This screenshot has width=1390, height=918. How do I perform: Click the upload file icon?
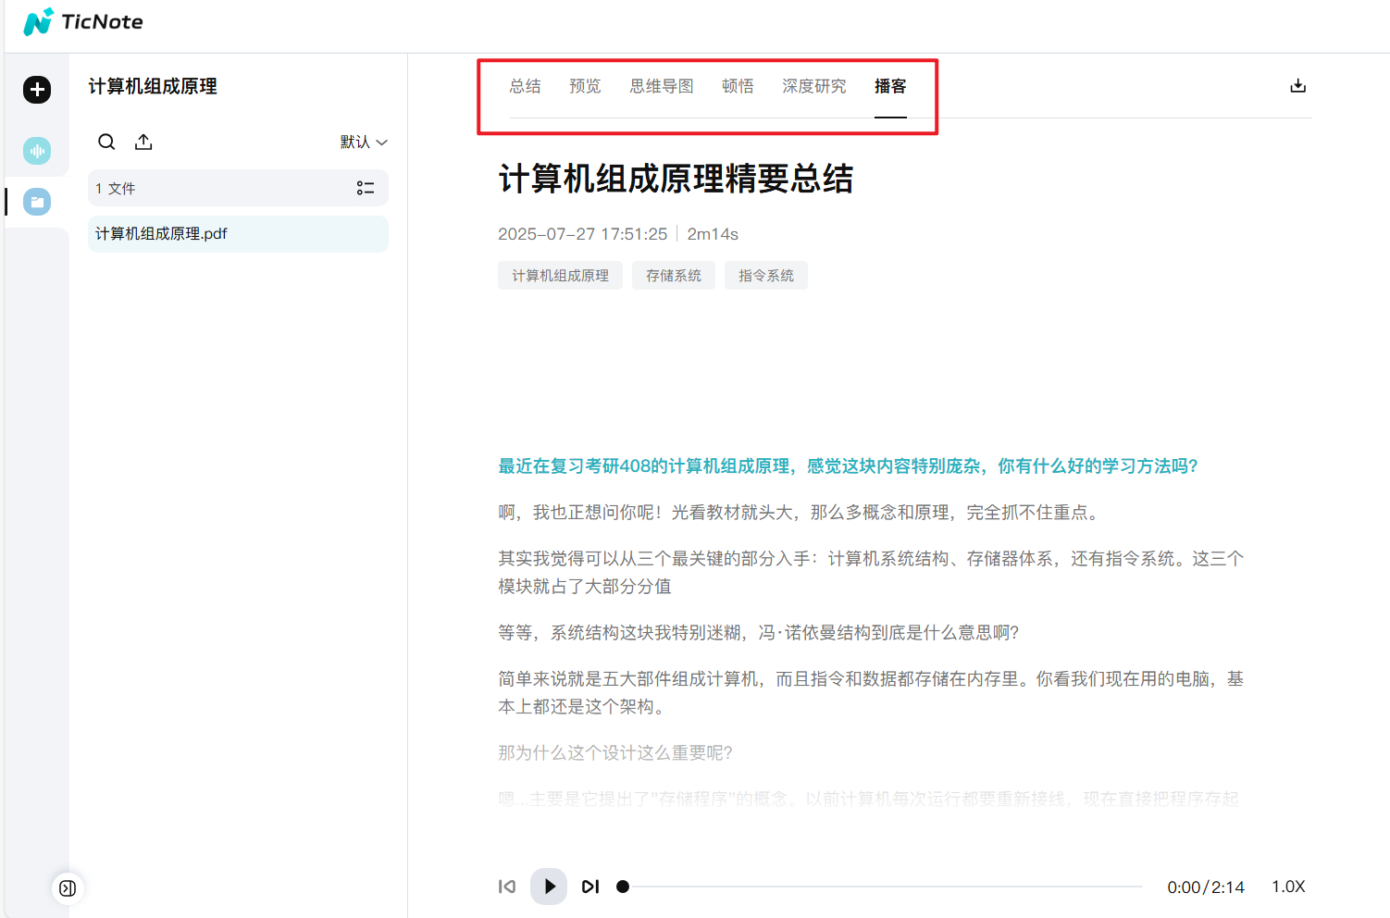pos(143,142)
